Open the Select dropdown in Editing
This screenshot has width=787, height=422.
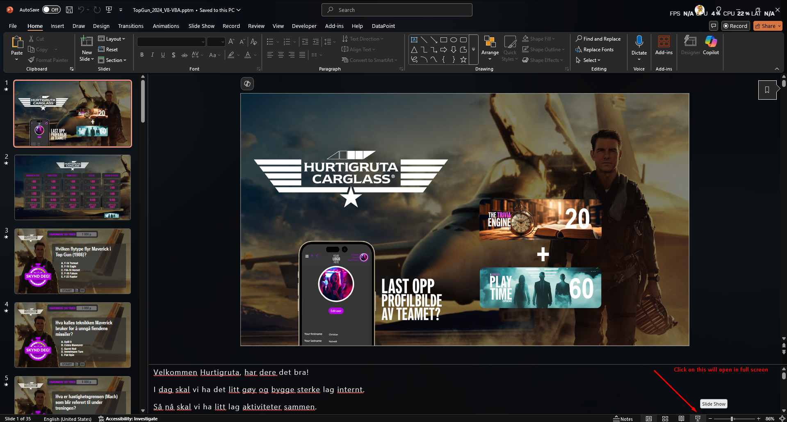click(x=588, y=60)
